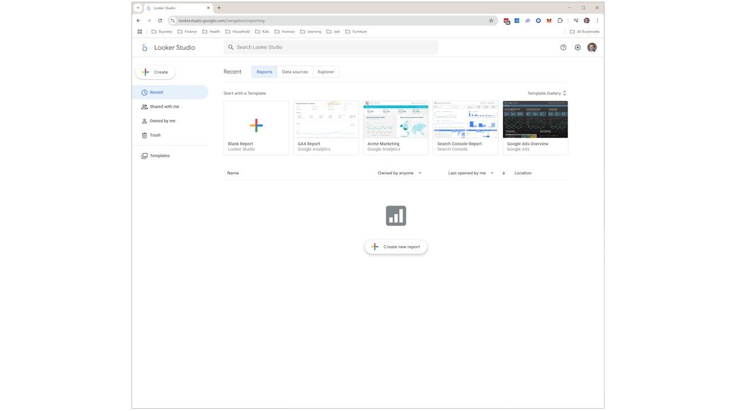Open the browser Extensions puzzle icon
Screen dimensions: 732x411
pos(560,21)
